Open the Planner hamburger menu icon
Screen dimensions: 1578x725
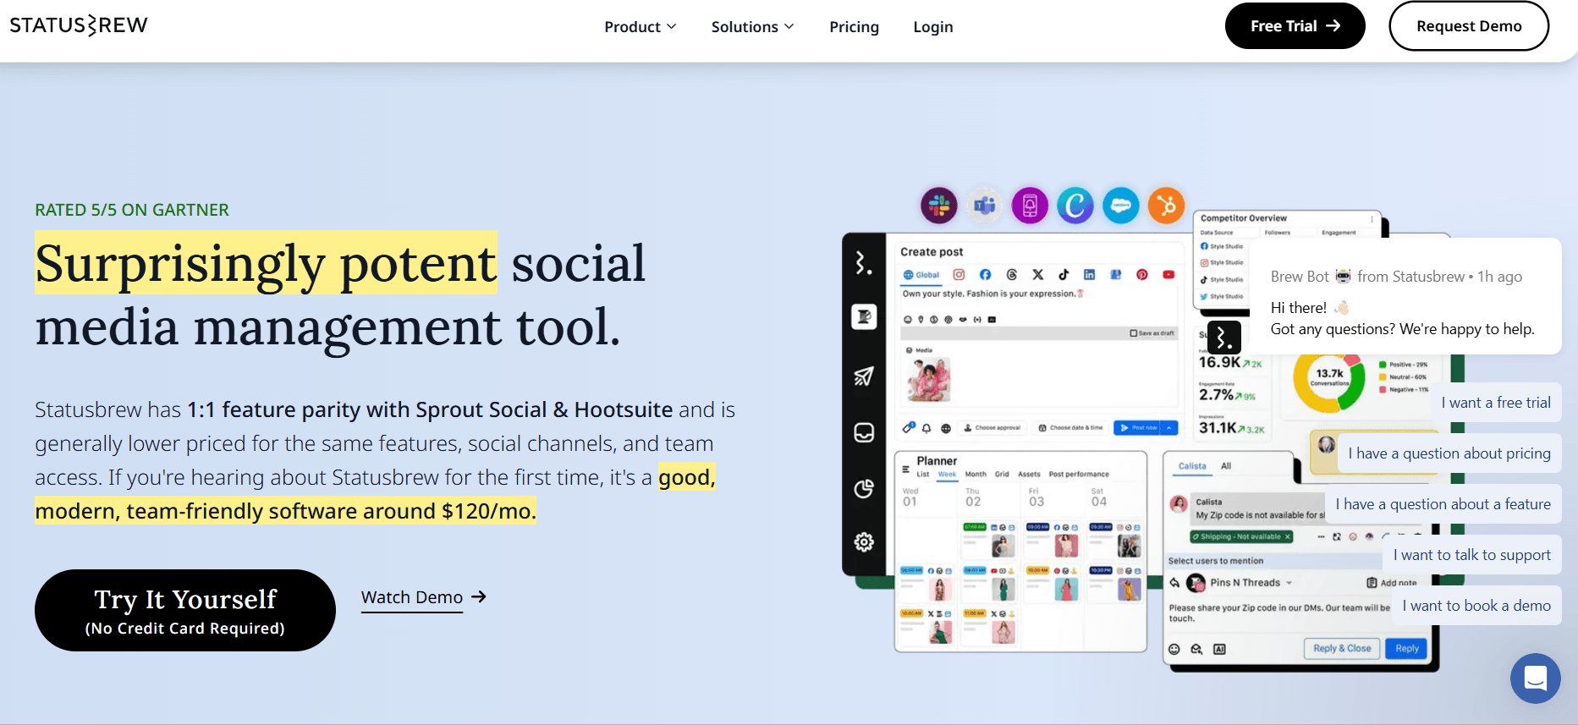906,469
